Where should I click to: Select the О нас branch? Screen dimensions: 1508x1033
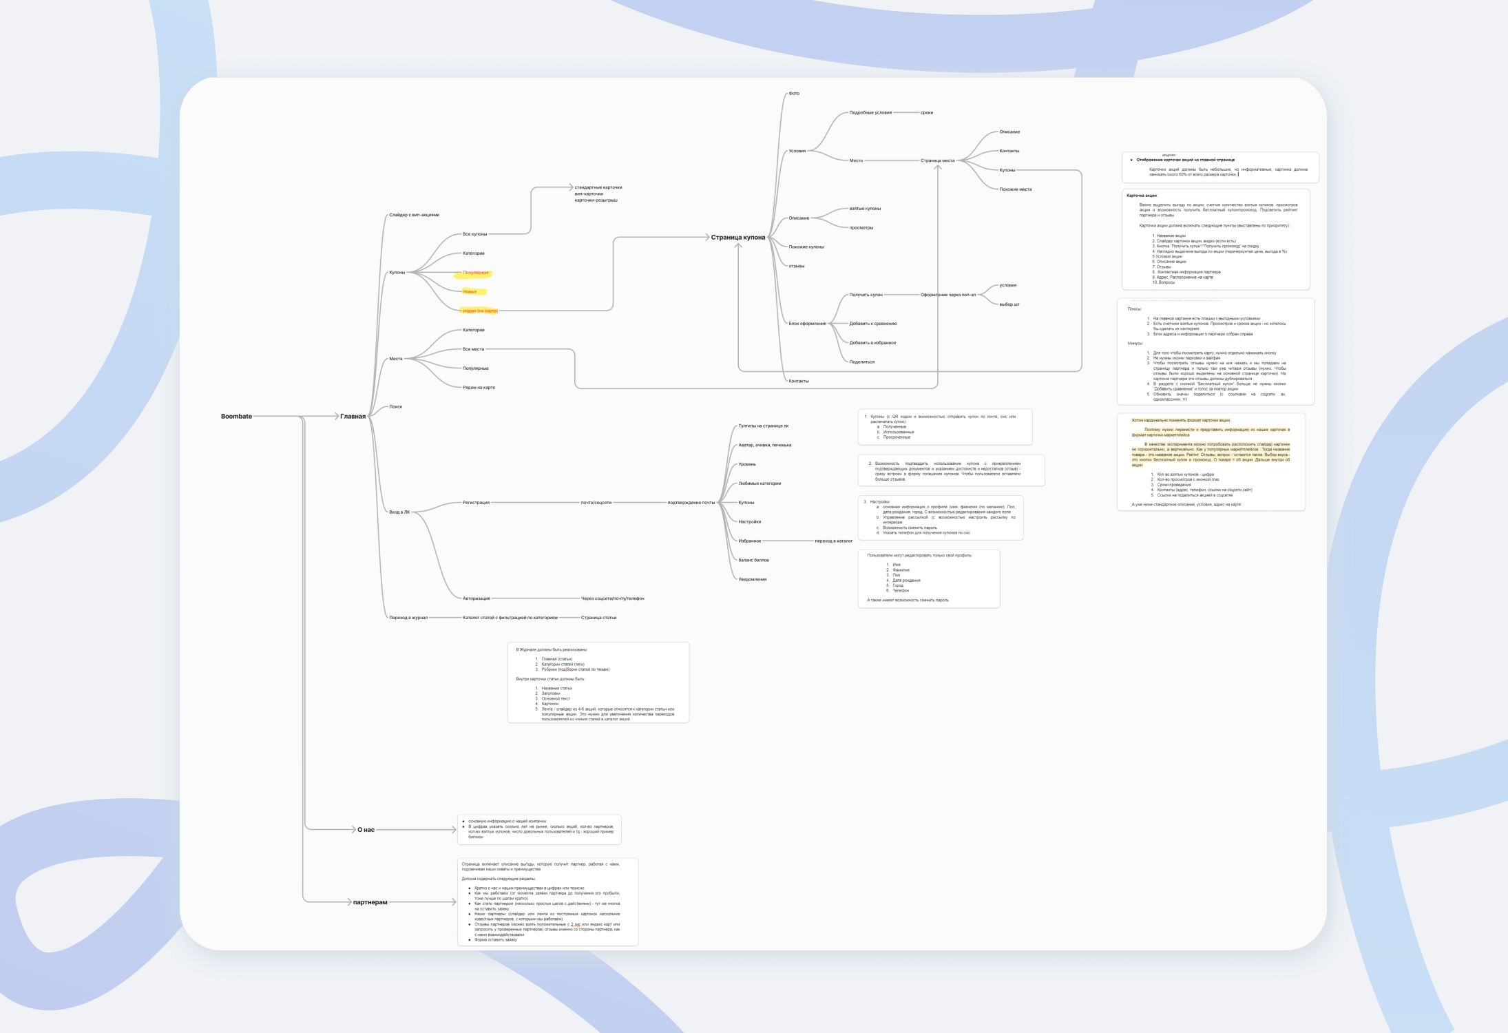click(366, 830)
